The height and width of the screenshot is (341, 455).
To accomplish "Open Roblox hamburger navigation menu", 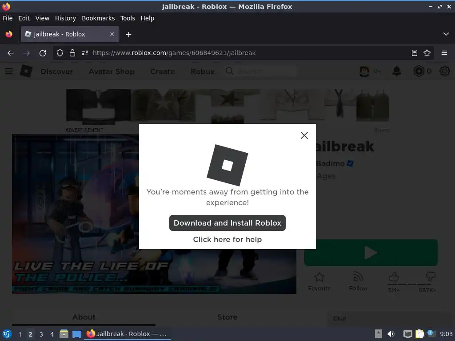I will point(9,71).
